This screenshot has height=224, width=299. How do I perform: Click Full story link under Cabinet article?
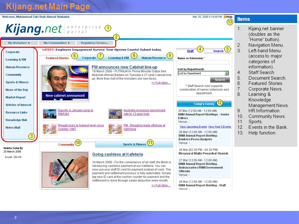click(x=161, y=83)
